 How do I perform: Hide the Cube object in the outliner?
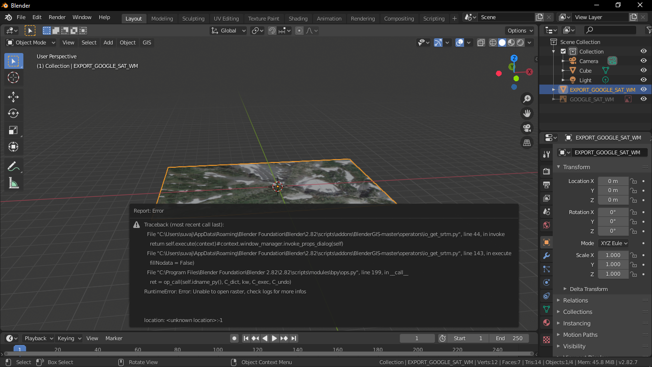click(x=644, y=70)
